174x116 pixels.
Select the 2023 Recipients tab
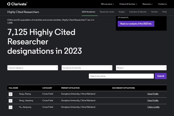click(x=88, y=12)
